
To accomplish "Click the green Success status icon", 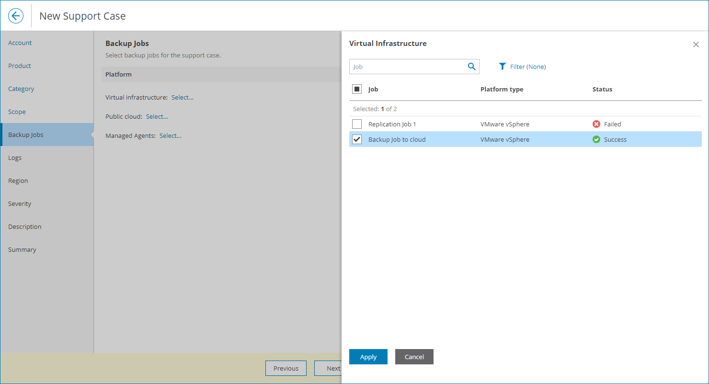I will (596, 139).
